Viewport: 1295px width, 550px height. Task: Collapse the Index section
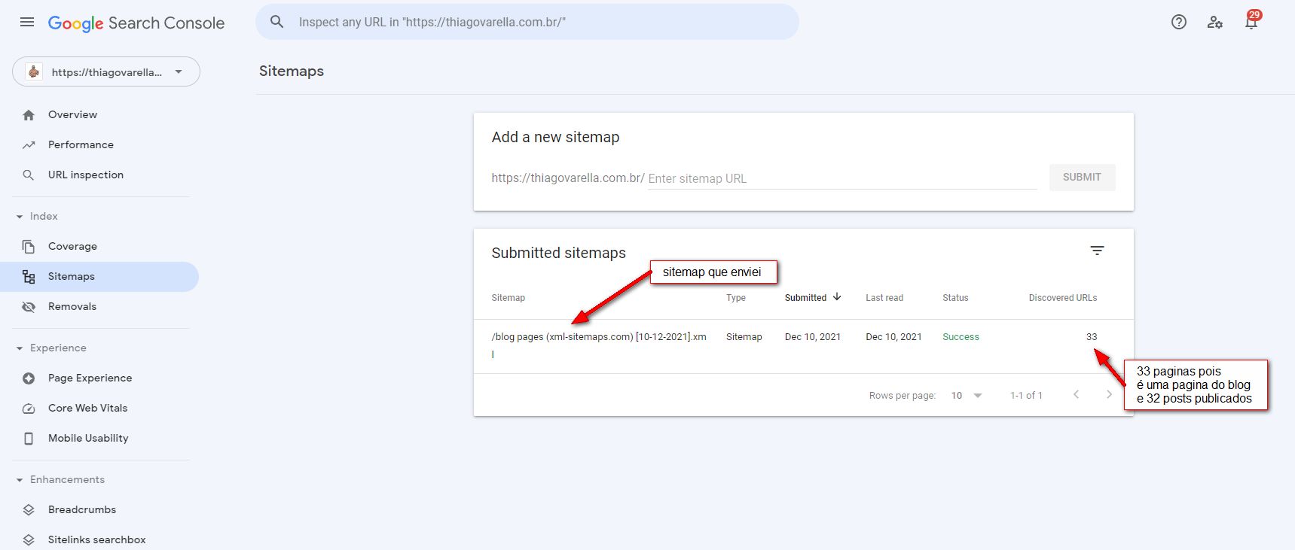[x=20, y=217]
